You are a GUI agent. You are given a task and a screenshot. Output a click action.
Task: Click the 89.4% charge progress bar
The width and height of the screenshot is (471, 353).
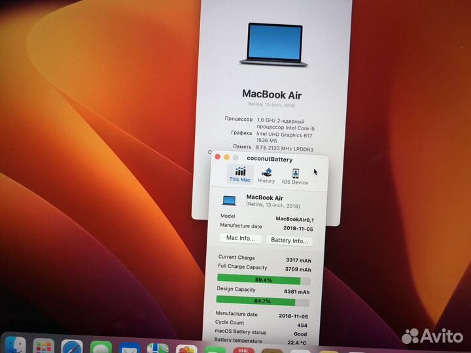(x=264, y=280)
